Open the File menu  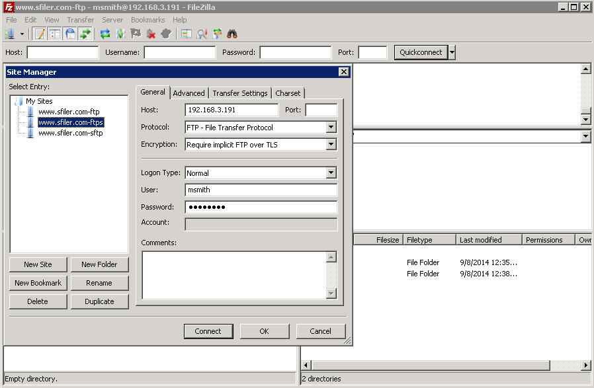coord(11,20)
